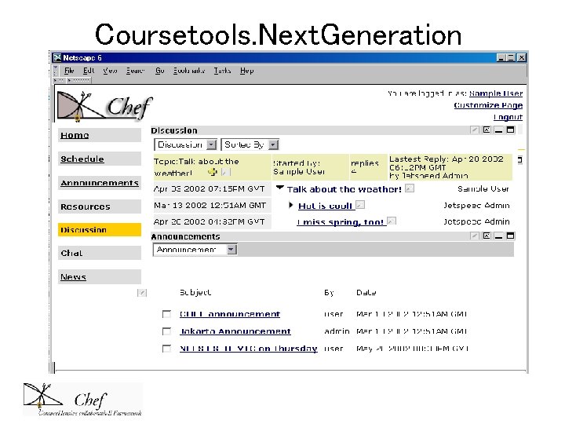Open the Sorted By dropdown
565x424 pixels.
click(x=250, y=145)
